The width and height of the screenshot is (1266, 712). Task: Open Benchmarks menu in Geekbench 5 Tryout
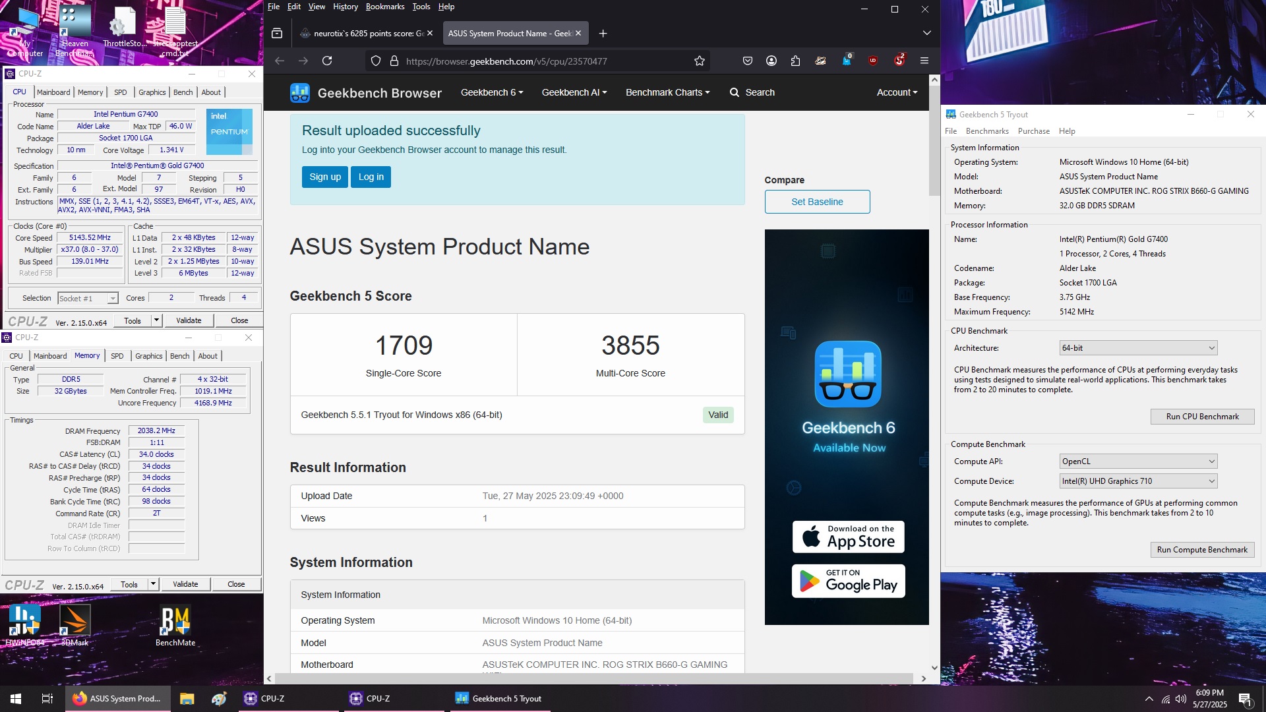[x=987, y=131]
